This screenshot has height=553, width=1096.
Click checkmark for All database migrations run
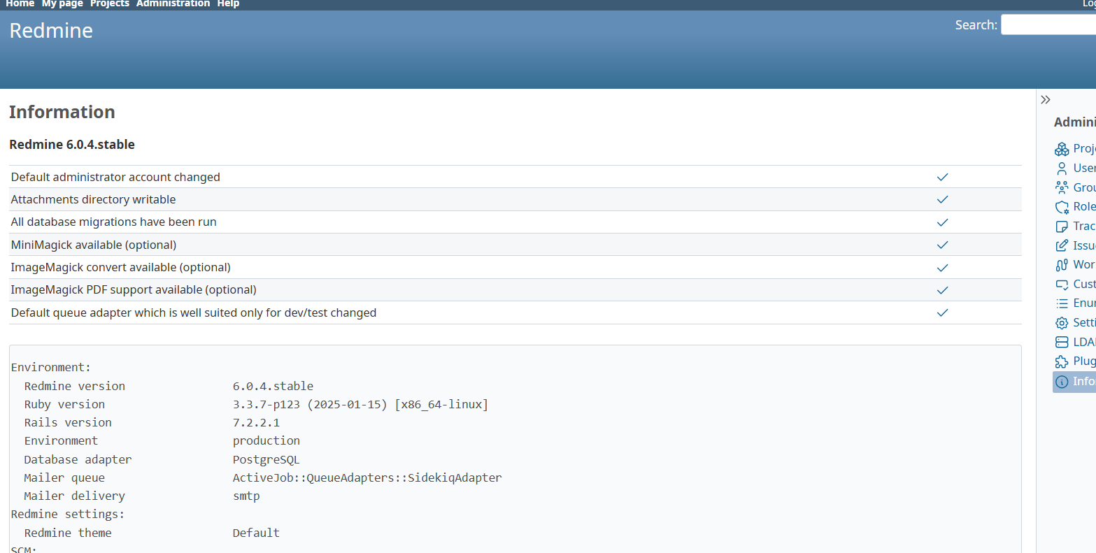[x=942, y=222]
